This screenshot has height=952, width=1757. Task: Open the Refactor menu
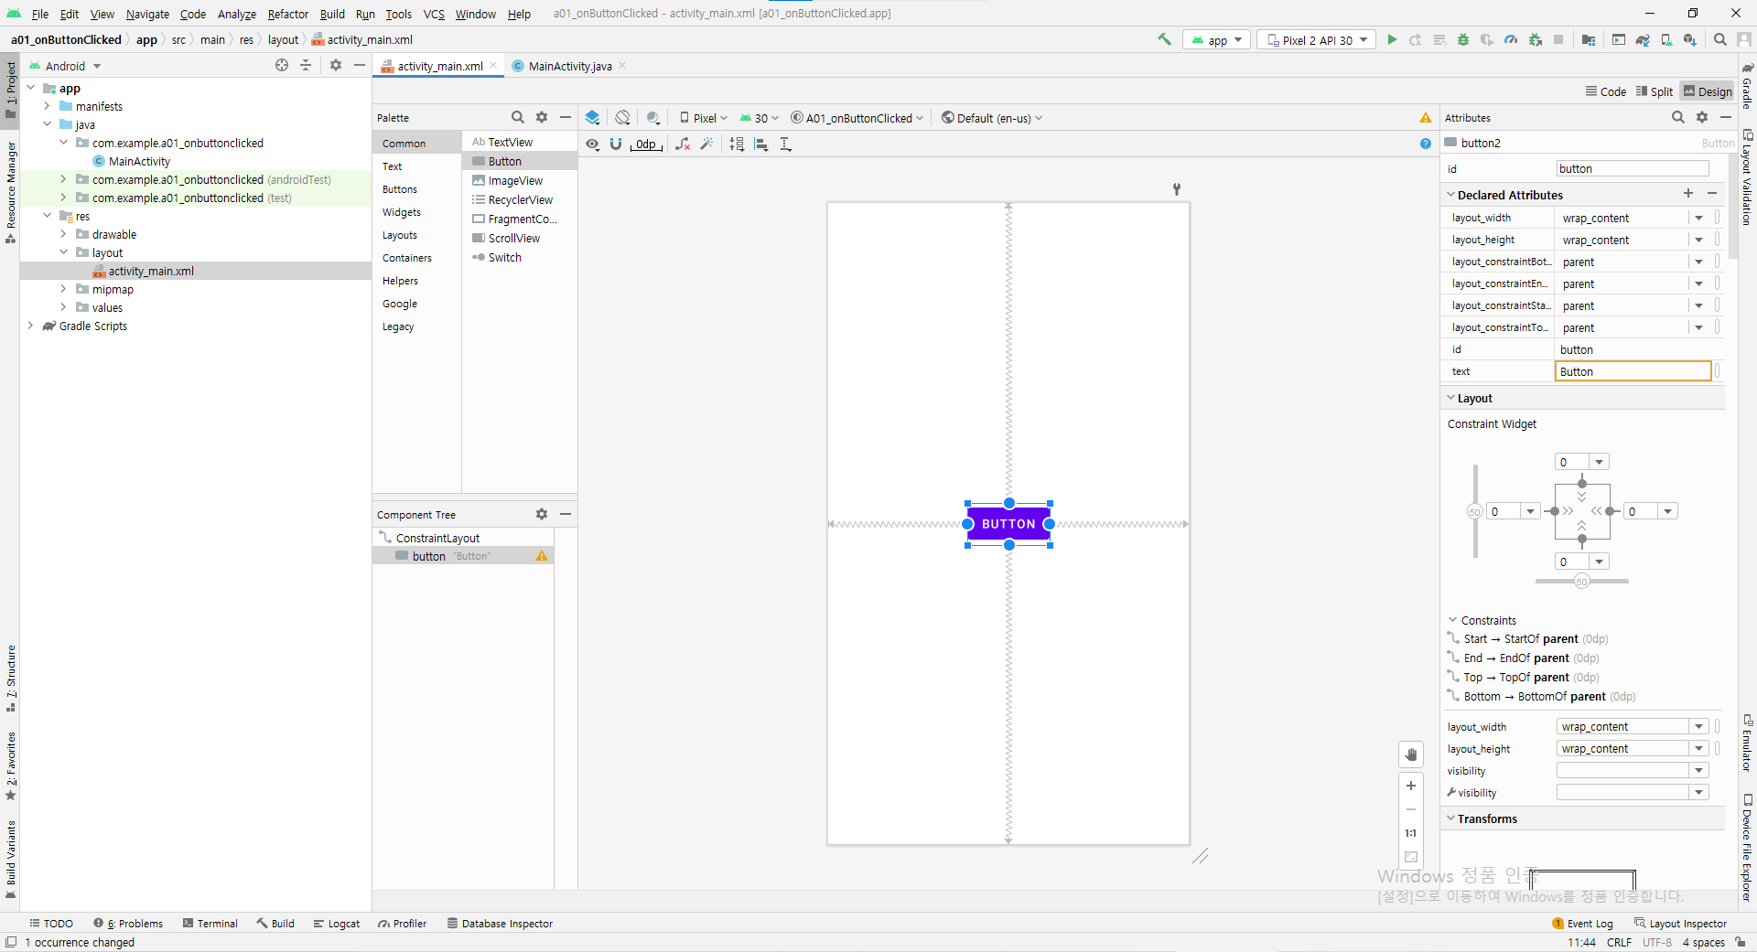pos(288,14)
